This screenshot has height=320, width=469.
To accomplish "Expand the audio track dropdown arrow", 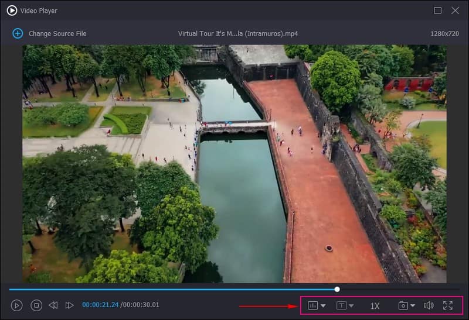I will [x=323, y=305].
